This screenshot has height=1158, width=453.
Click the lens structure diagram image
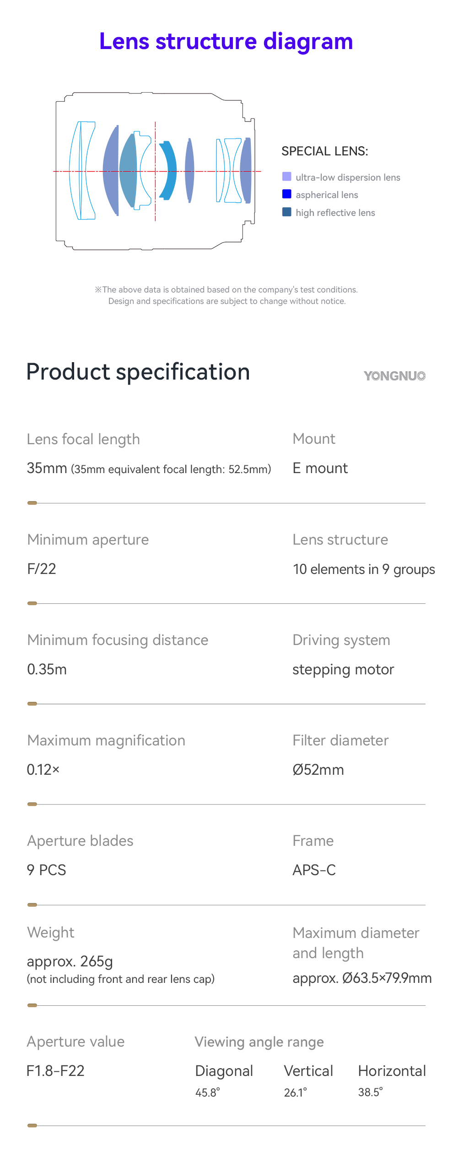tap(156, 171)
